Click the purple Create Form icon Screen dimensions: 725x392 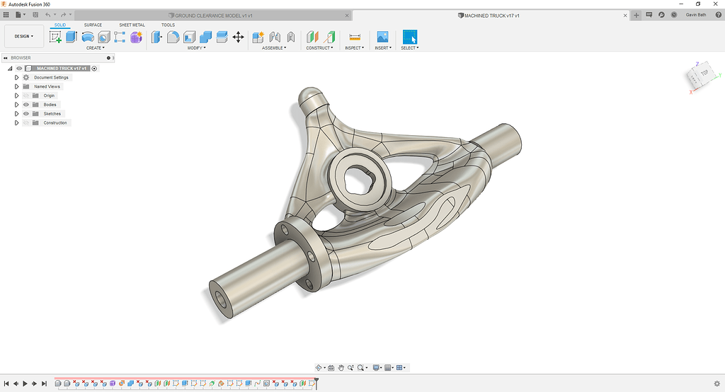[x=136, y=37]
